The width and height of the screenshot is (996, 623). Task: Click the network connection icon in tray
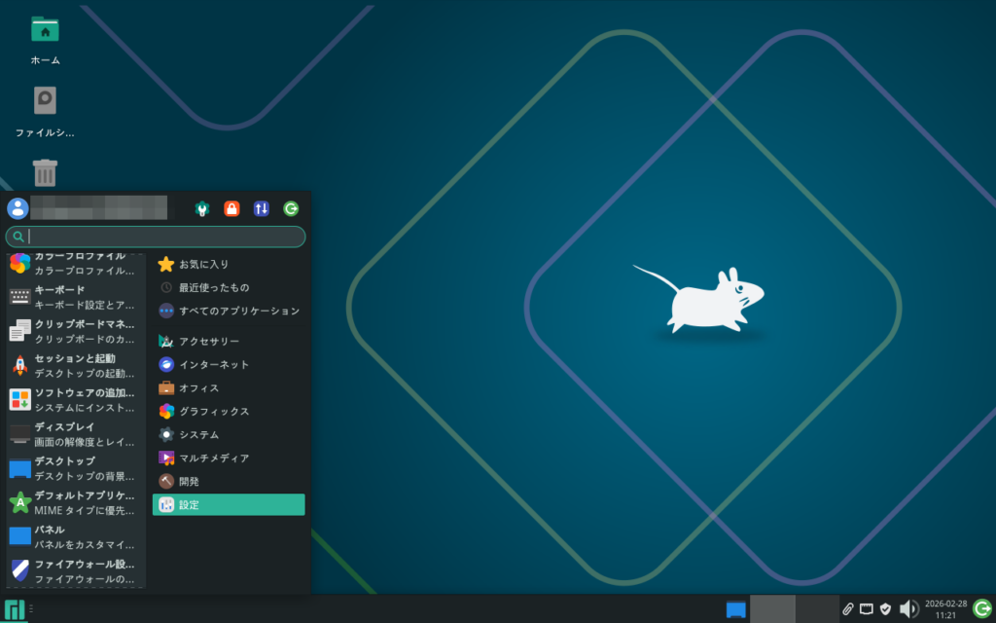(866, 609)
